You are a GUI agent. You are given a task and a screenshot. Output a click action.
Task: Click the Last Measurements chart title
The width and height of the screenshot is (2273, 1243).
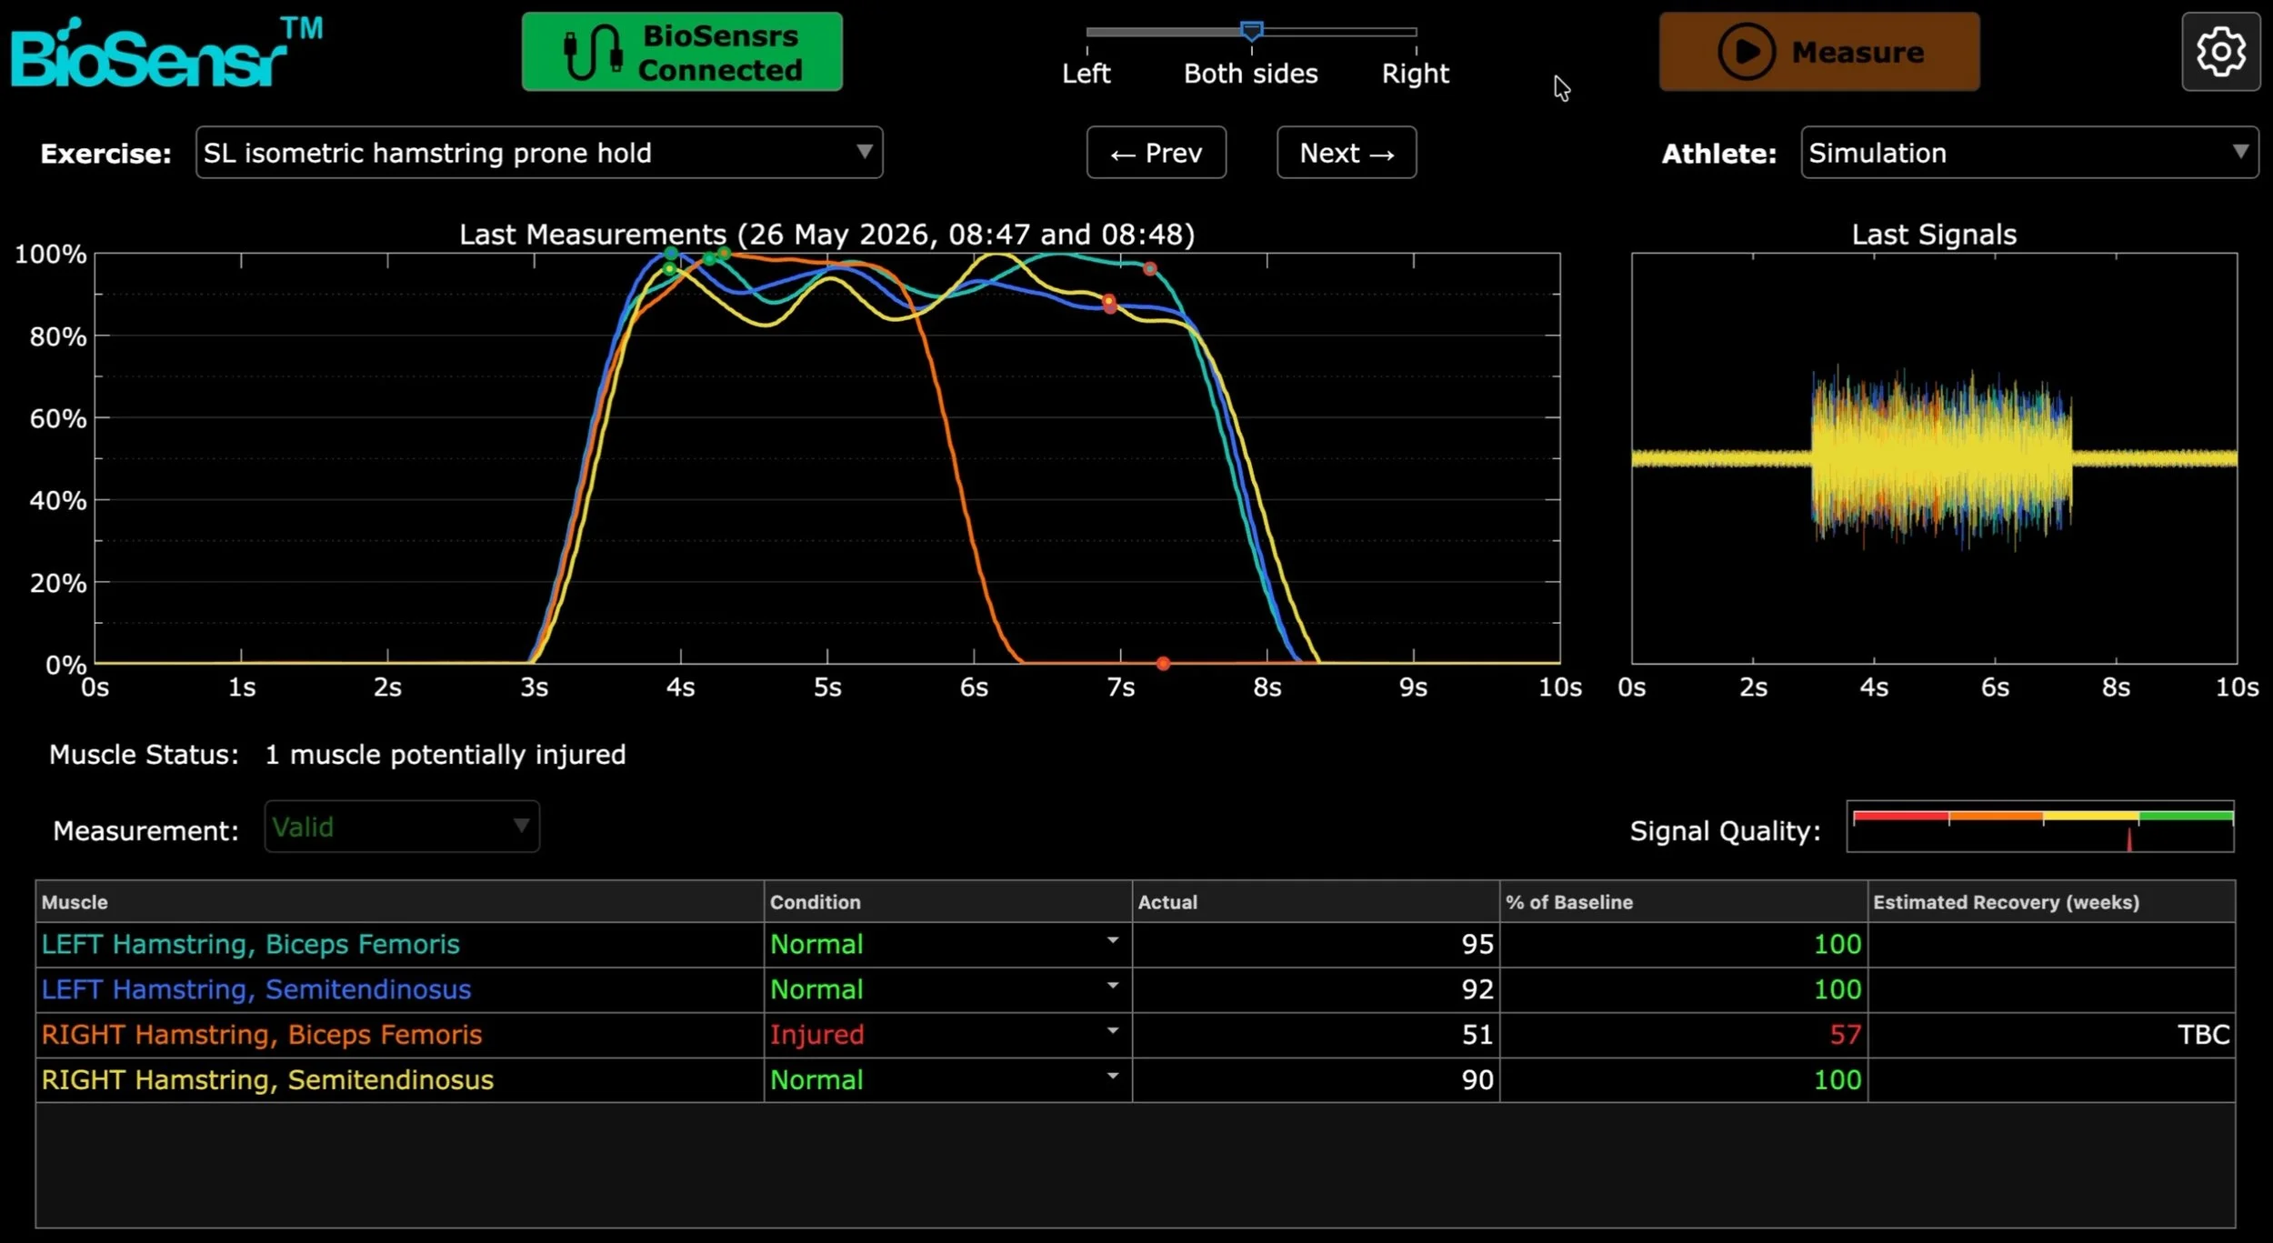[826, 235]
